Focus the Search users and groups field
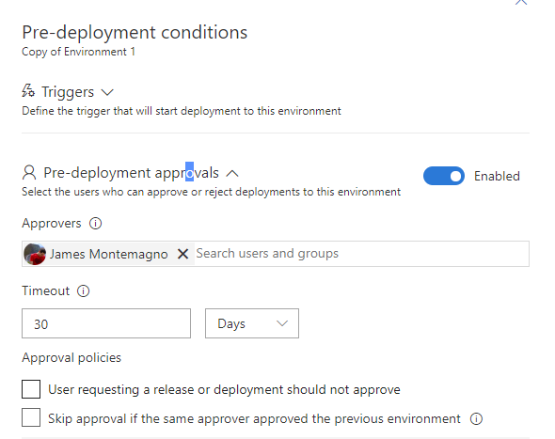This screenshot has height=439, width=555. [361, 254]
